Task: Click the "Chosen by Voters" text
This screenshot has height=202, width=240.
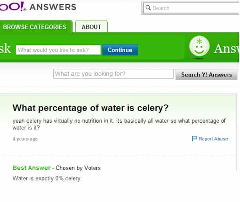Action: (x=78, y=168)
